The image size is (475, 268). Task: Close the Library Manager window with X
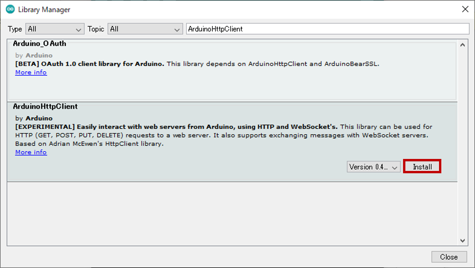pyautogui.click(x=465, y=10)
